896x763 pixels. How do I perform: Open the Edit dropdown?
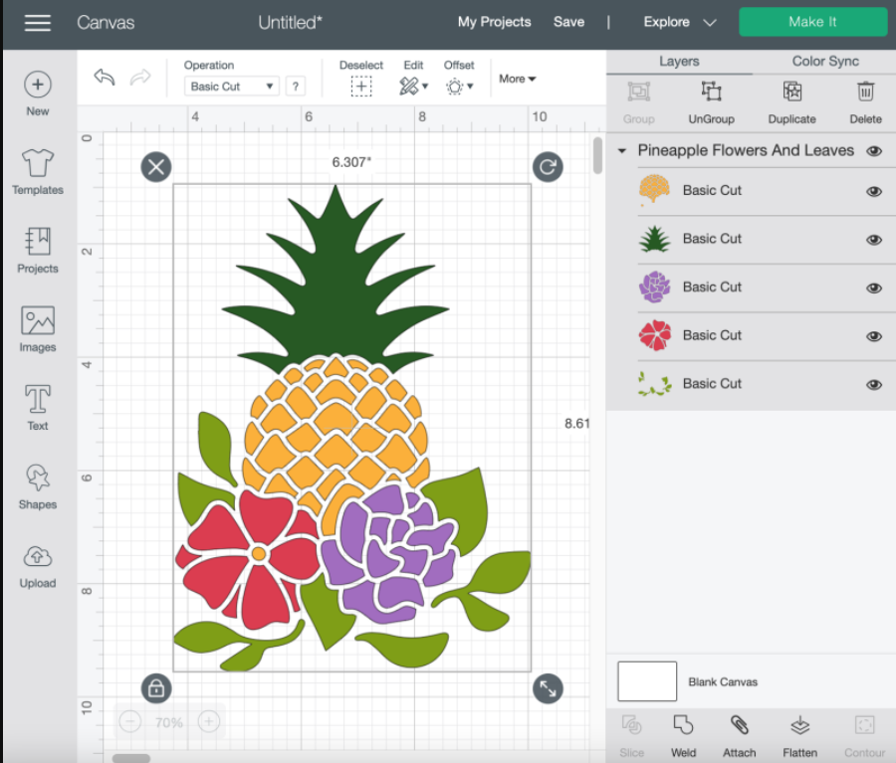click(x=414, y=87)
